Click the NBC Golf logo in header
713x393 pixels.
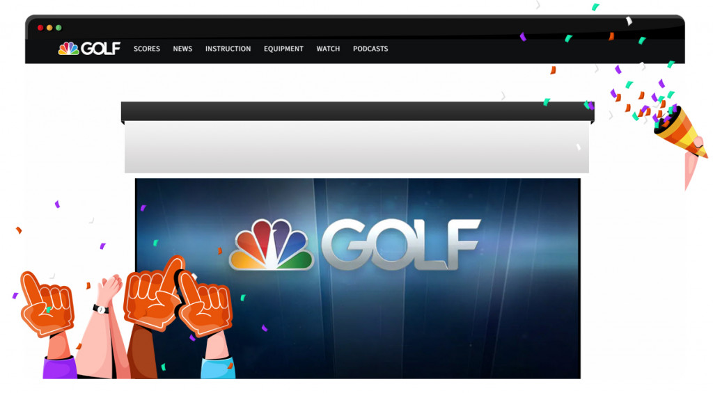(89, 48)
